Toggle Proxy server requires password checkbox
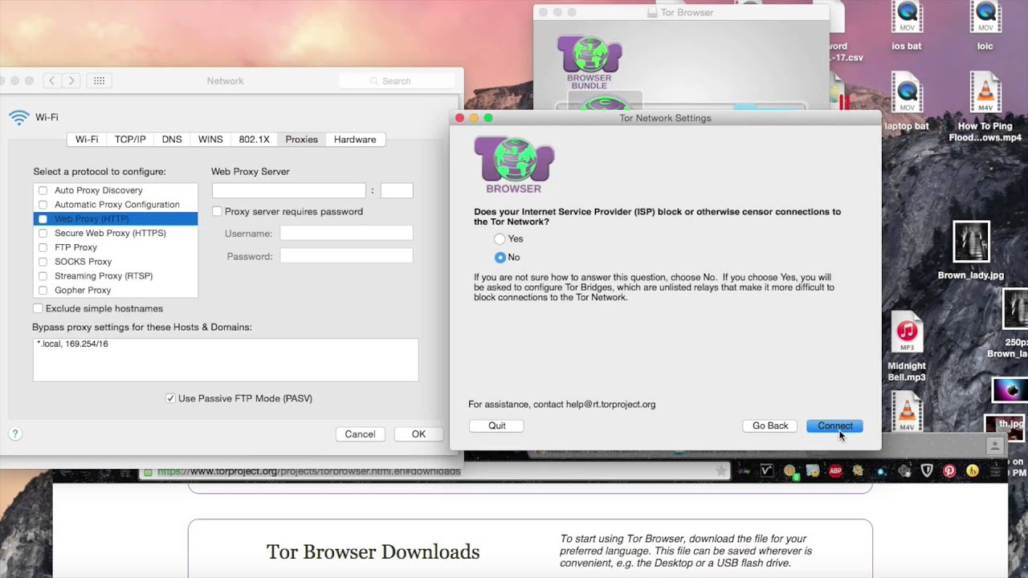The width and height of the screenshot is (1028, 578). coord(217,211)
